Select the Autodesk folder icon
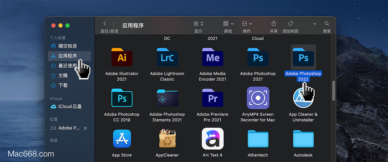Viewport: 388px width, 162px height. pyautogui.click(x=303, y=139)
